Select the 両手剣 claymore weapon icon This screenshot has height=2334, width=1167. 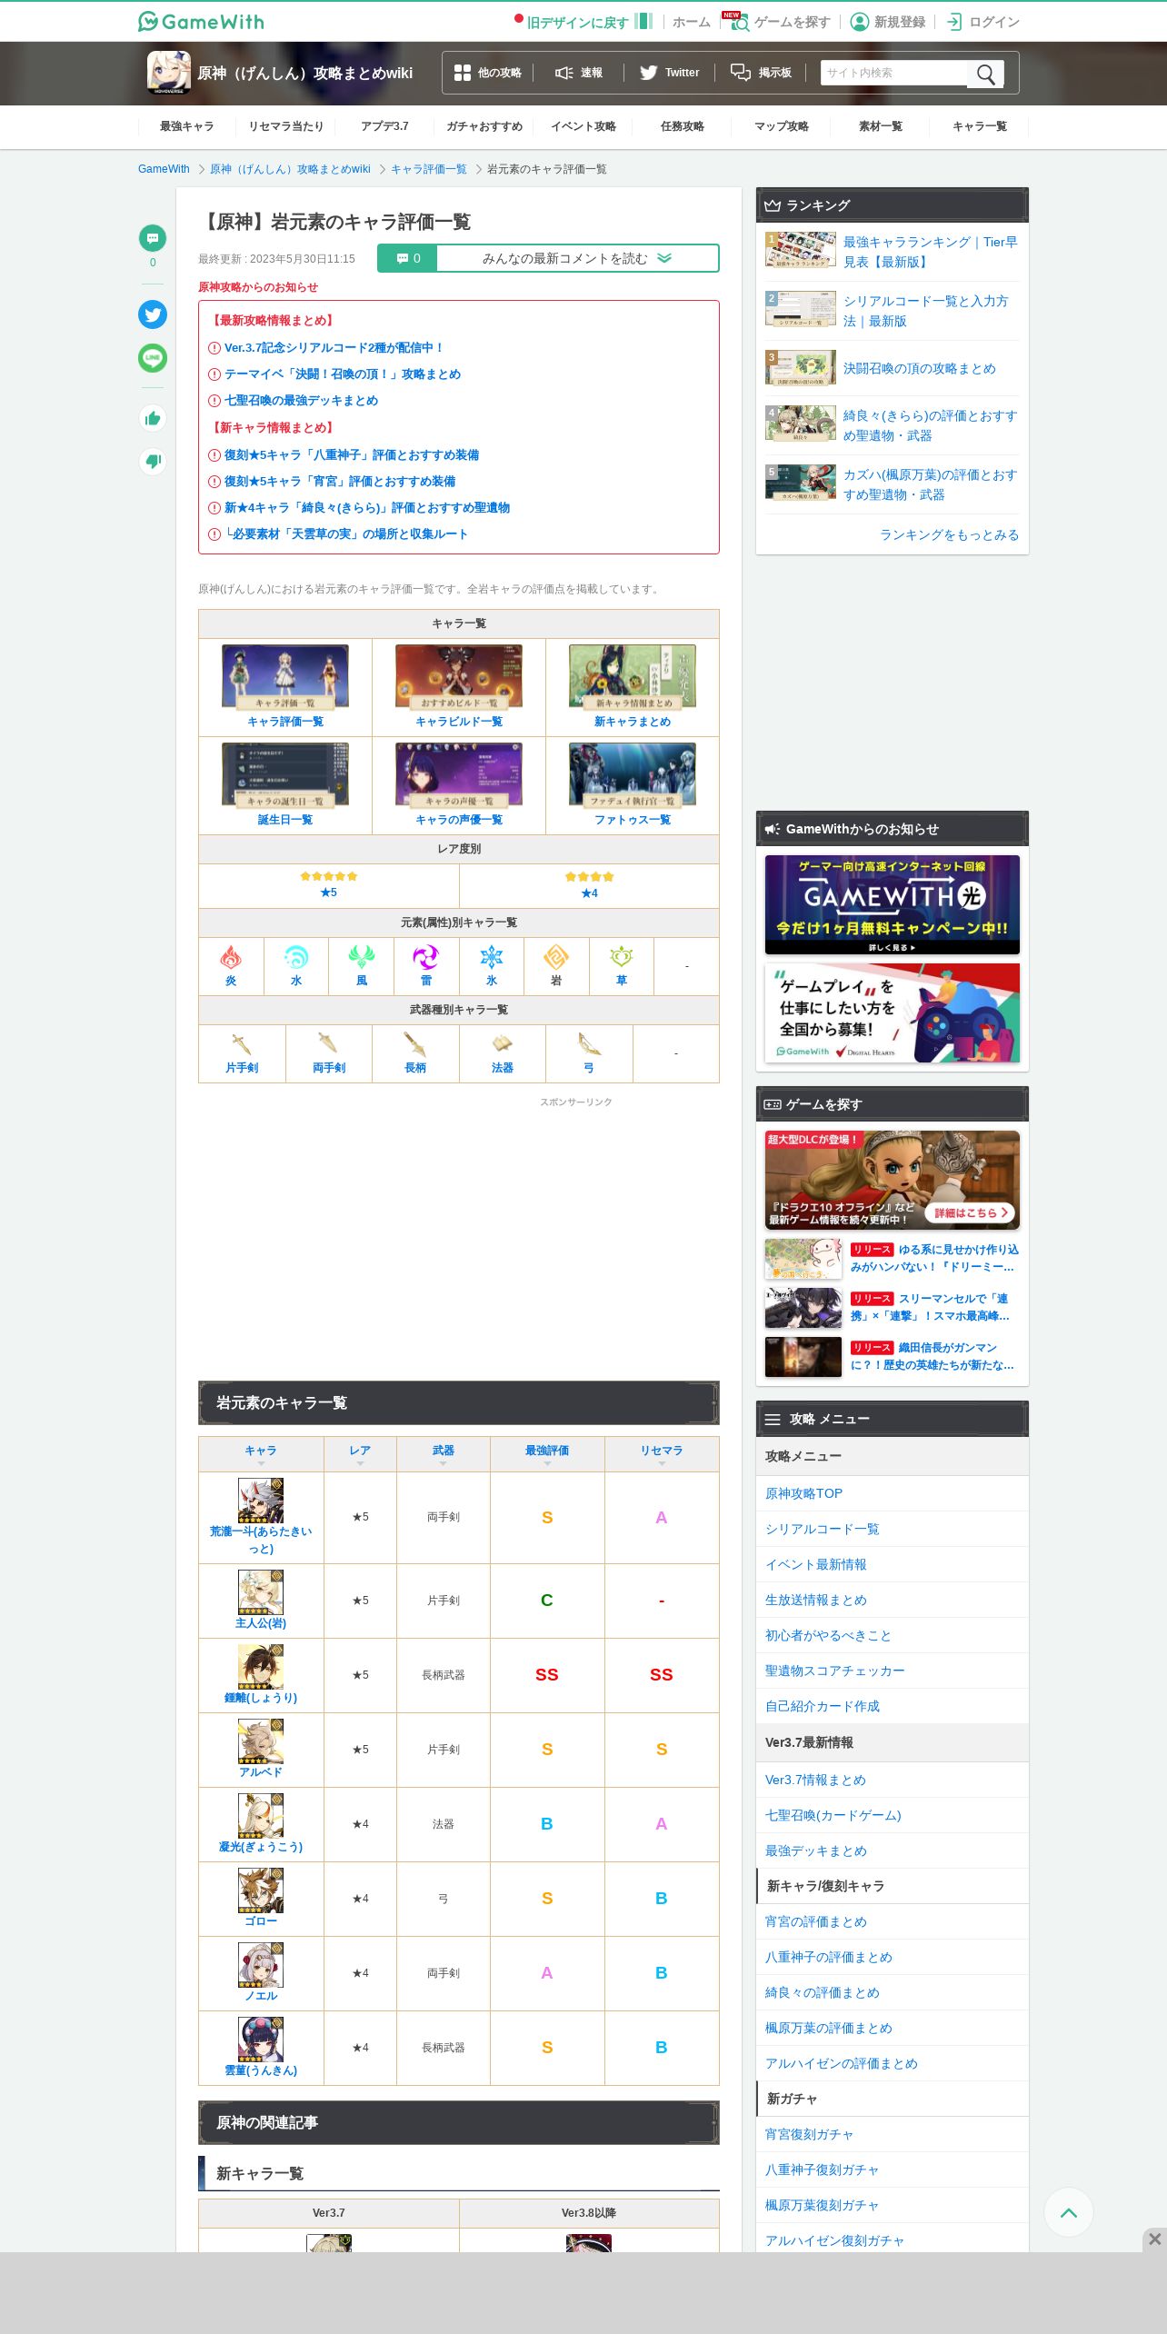click(x=328, y=1043)
